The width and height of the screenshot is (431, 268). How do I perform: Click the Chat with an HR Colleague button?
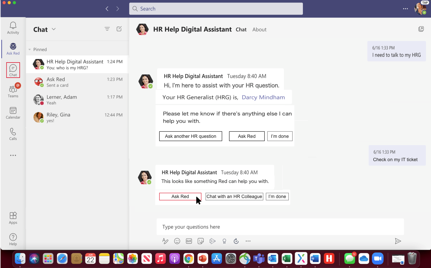[x=234, y=197]
